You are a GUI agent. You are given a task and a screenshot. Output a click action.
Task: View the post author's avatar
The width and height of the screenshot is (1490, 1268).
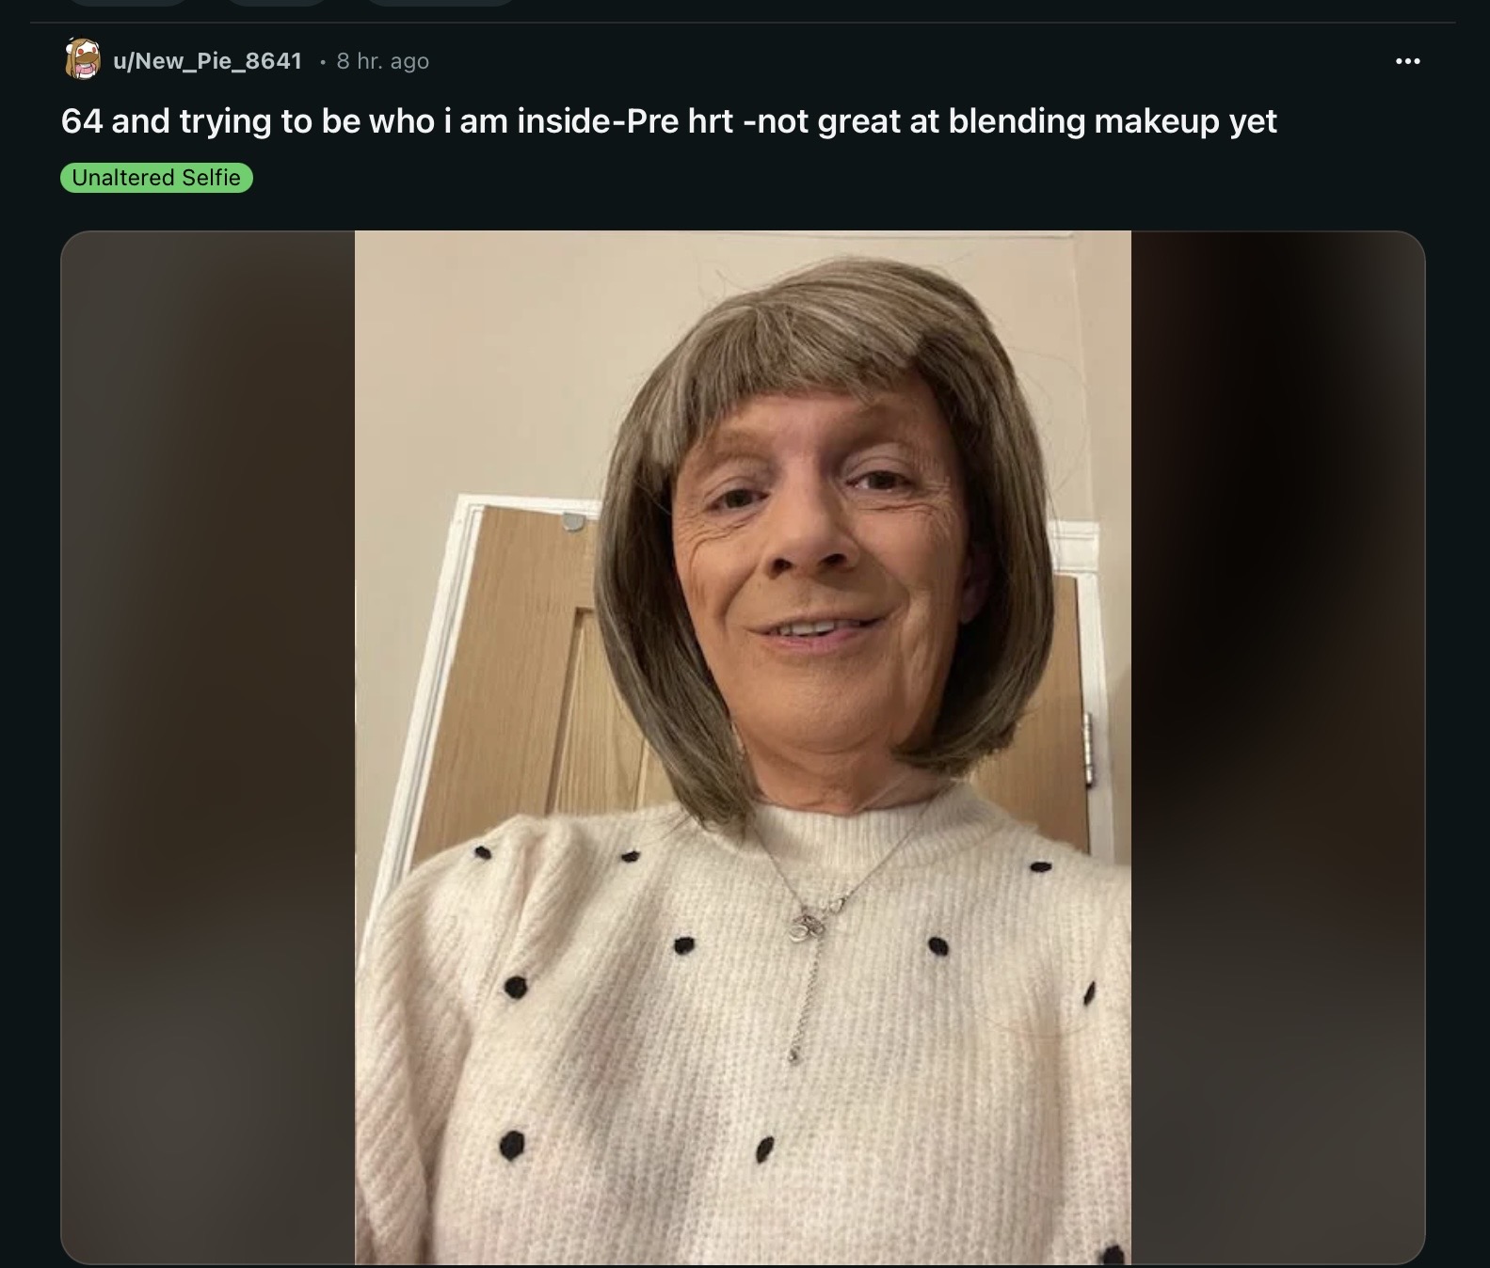[x=83, y=59]
